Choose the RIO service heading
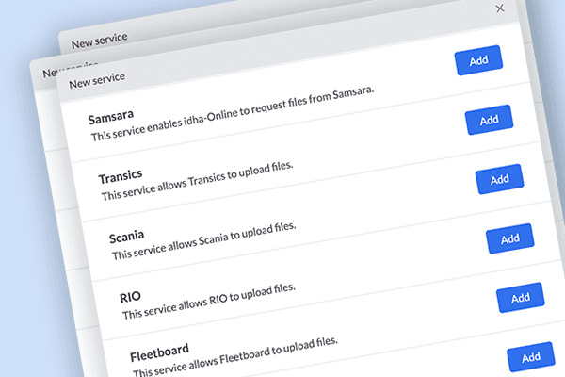Screen dimensions: 565x377 pos(131,297)
